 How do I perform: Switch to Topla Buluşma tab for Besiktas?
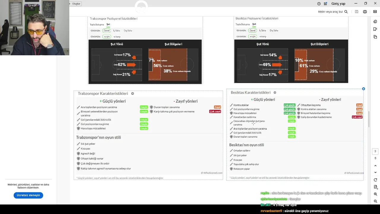tap(243, 24)
